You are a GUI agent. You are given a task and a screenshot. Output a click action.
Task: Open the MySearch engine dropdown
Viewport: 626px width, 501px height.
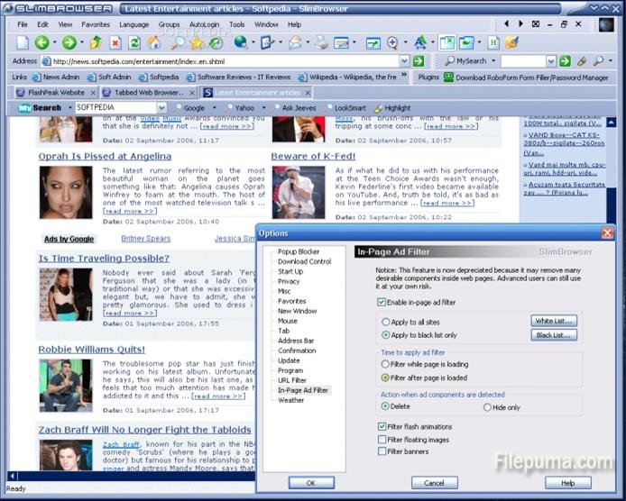pyautogui.click(x=493, y=61)
